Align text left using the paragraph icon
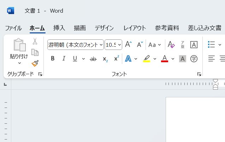 [212, 59]
